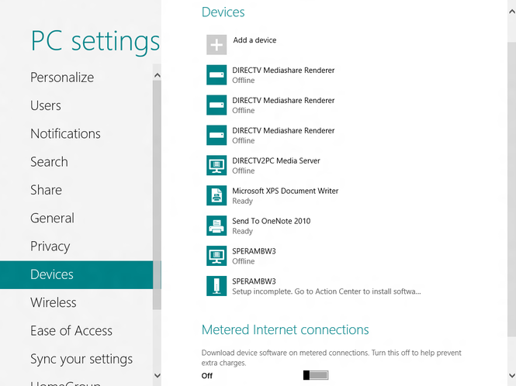Open the Users settings category
The image size is (516, 386).
tap(46, 105)
